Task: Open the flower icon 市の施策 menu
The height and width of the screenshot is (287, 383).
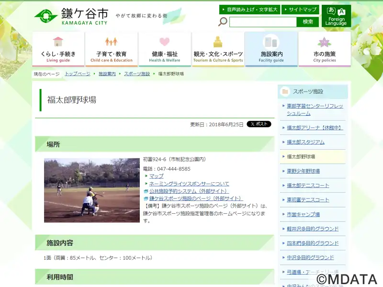Action: (x=325, y=49)
